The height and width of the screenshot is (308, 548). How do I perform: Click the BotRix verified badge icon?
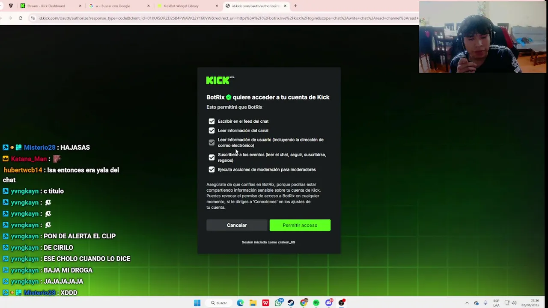pyautogui.click(x=229, y=98)
